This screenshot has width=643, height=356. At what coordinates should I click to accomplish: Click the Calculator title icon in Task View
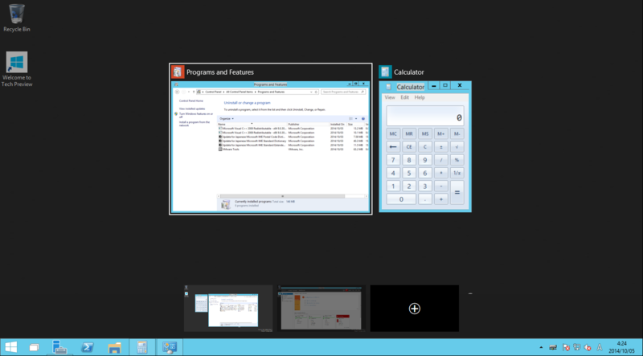[x=385, y=72]
